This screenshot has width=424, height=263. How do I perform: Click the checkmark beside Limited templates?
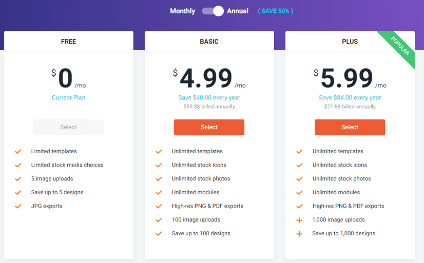[x=18, y=151]
